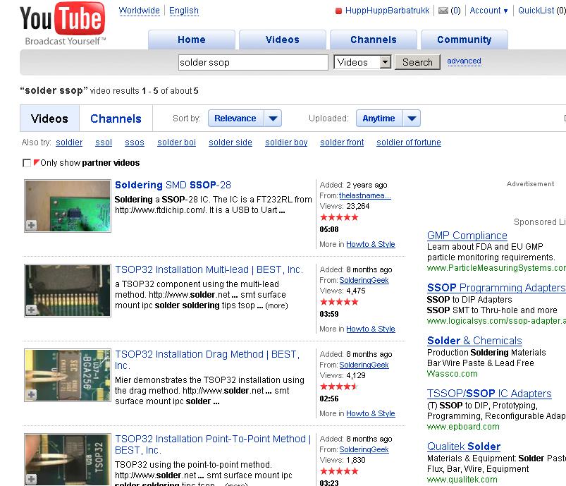This screenshot has height=486, width=566.
Task: Open the GMP Compliance sponsored link
Action: tap(467, 235)
